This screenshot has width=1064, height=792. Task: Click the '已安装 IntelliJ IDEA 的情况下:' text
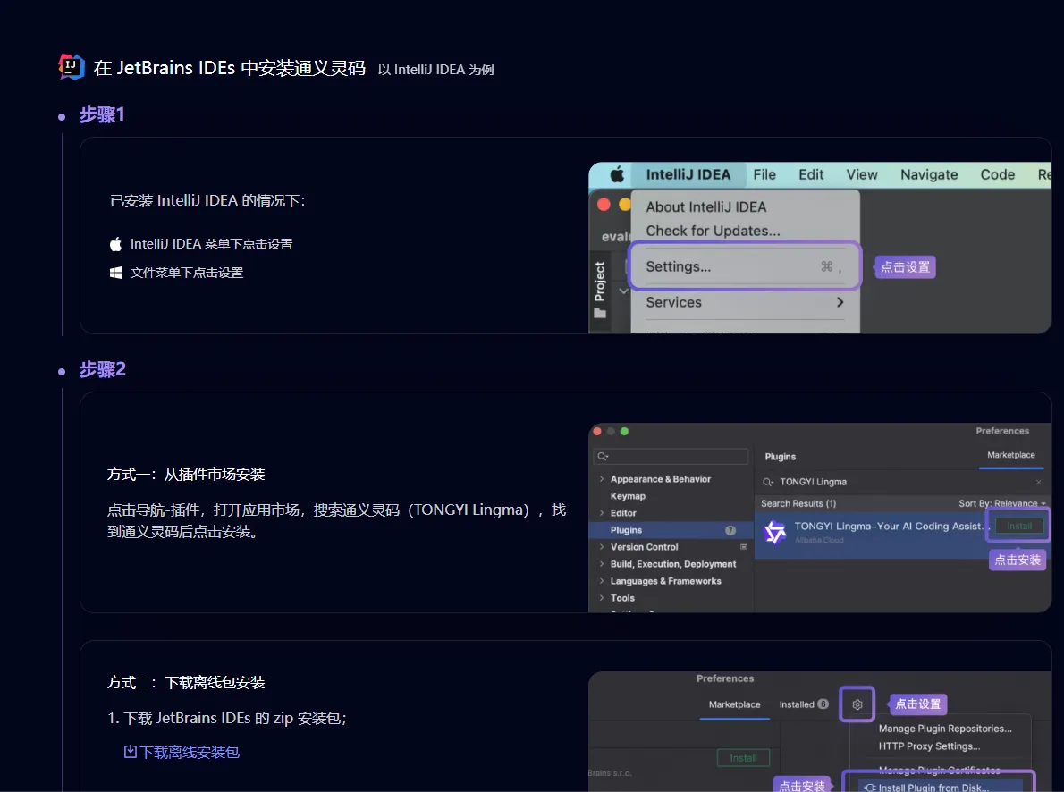coord(207,201)
